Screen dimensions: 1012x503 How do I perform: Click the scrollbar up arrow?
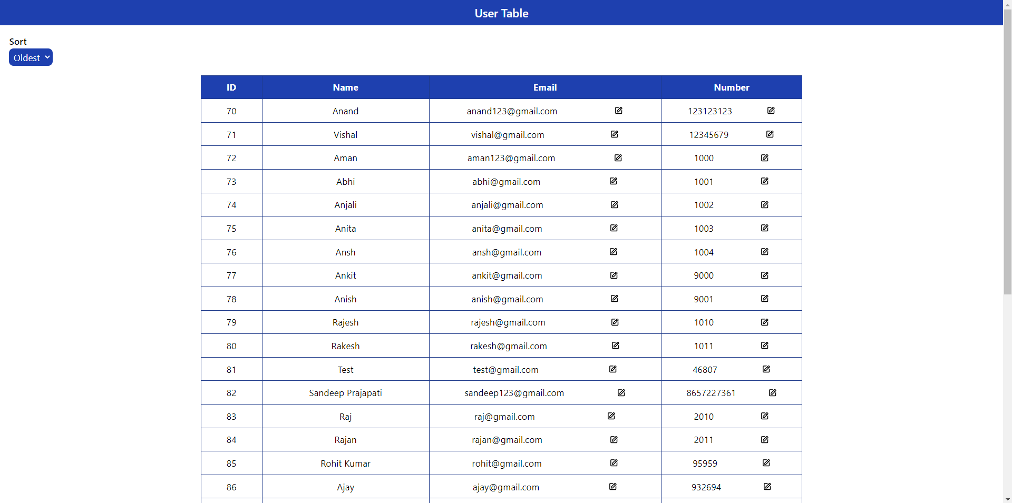[1007, 4]
